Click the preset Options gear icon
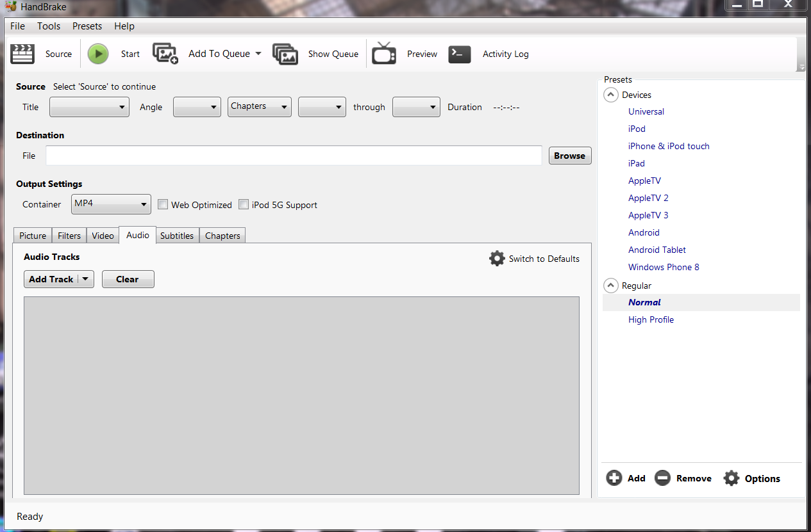This screenshot has width=811, height=532. coord(732,478)
